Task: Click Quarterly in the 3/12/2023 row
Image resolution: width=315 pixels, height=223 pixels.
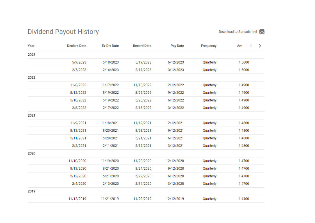Action: (209, 70)
